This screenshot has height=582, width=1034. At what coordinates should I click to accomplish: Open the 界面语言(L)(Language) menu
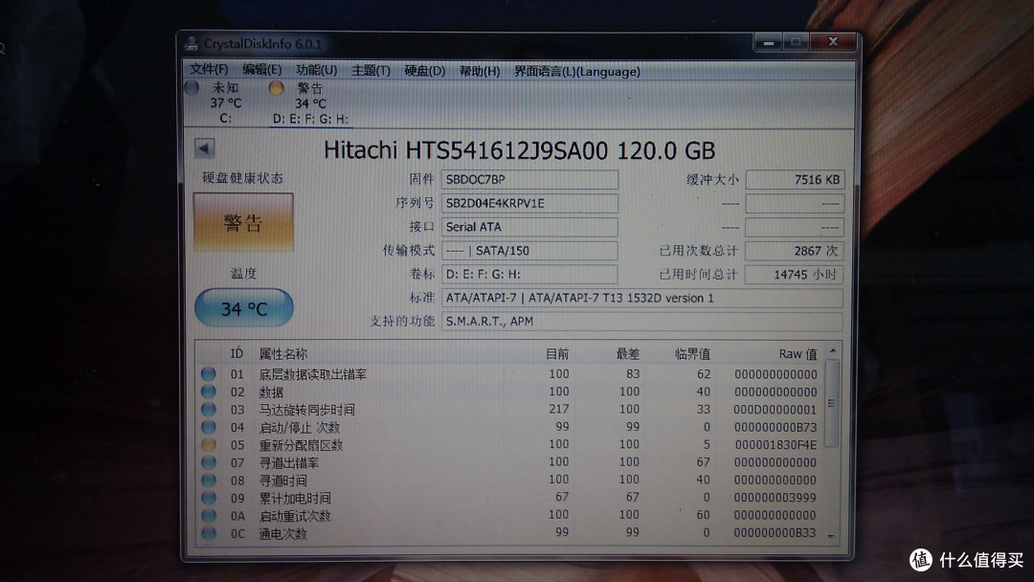pos(577,71)
